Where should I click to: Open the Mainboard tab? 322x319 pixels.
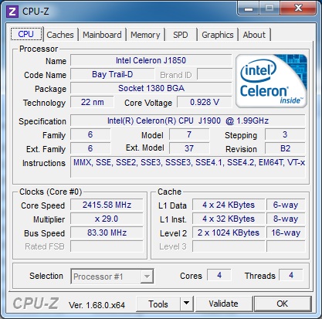pyautogui.click(x=102, y=35)
